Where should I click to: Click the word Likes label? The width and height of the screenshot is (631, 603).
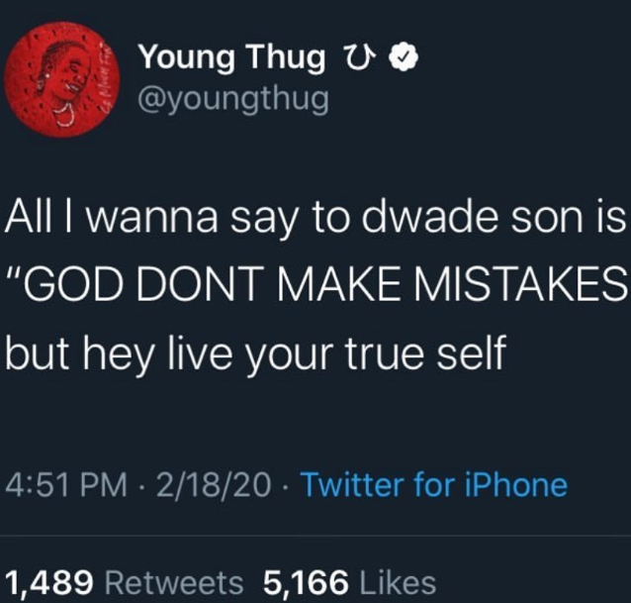[x=398, y=582]
